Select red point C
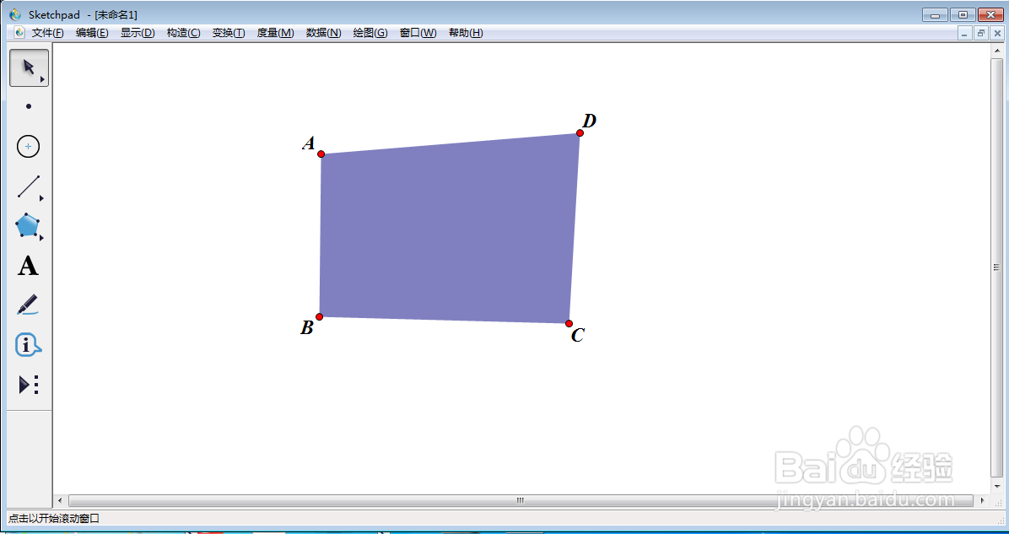Viewport: 1009px width, 534px height. [x=569, y=324]
